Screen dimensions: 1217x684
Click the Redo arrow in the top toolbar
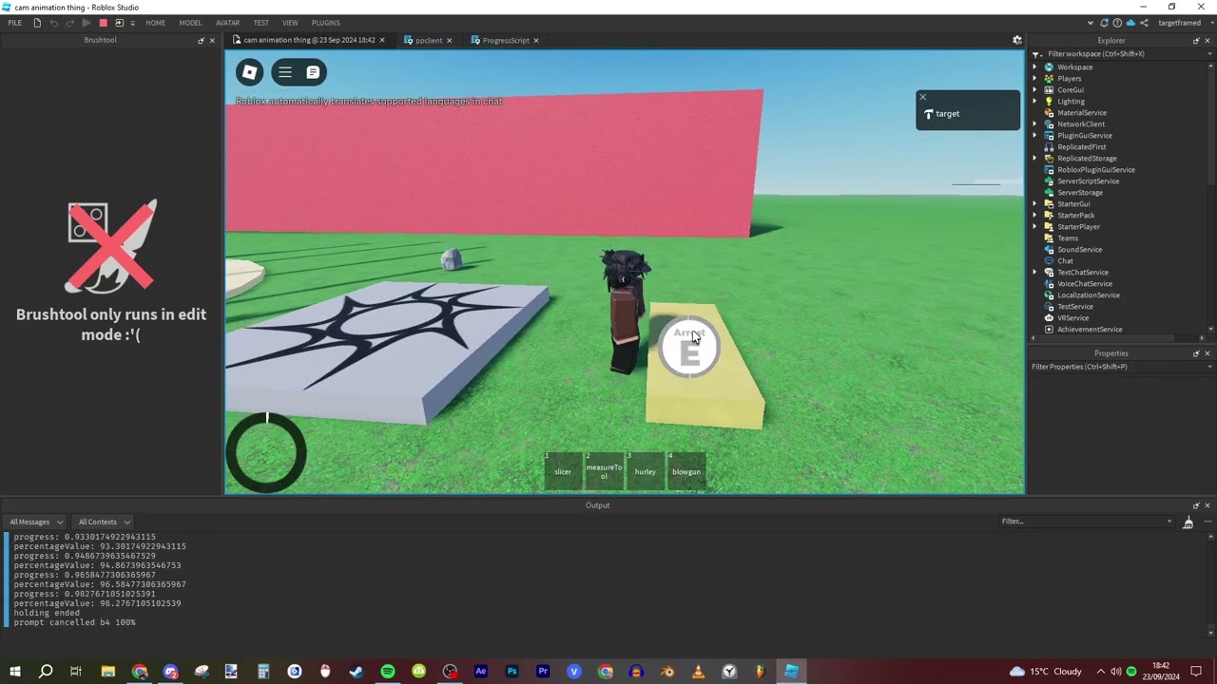(x=69, y=23)
